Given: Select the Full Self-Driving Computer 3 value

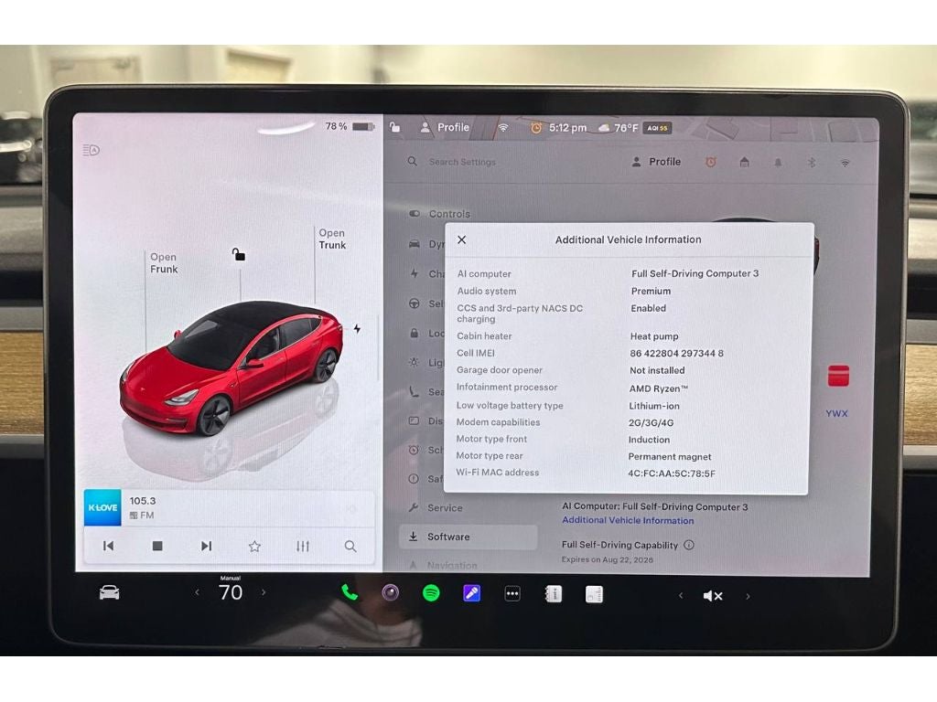Looking at the screenshot, I should point(695,273).
